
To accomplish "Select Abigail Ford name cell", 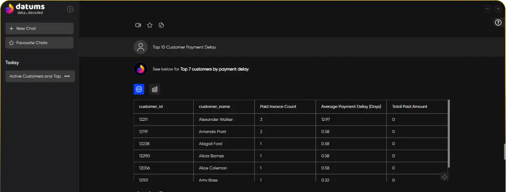I will click(224, 144).
